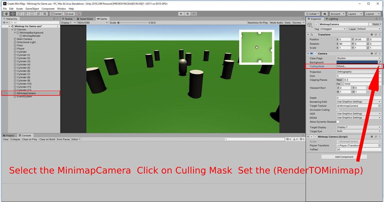Open the Tag dropdown
This screenshot has height=202, width=384.
click(x=333, y=29)
